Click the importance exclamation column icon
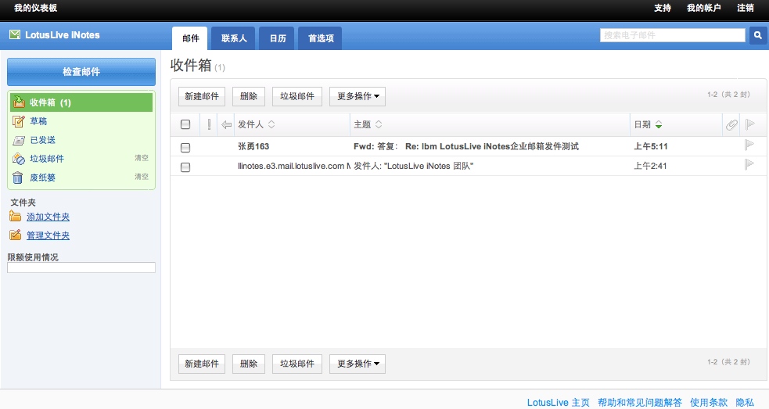This screenshot has height=409, width=769. click(x=209, y=124)
